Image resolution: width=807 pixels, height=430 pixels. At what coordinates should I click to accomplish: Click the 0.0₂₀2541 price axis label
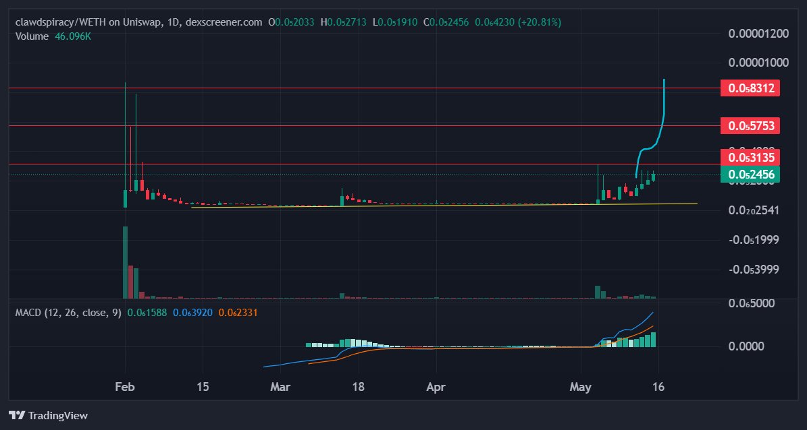754,210
